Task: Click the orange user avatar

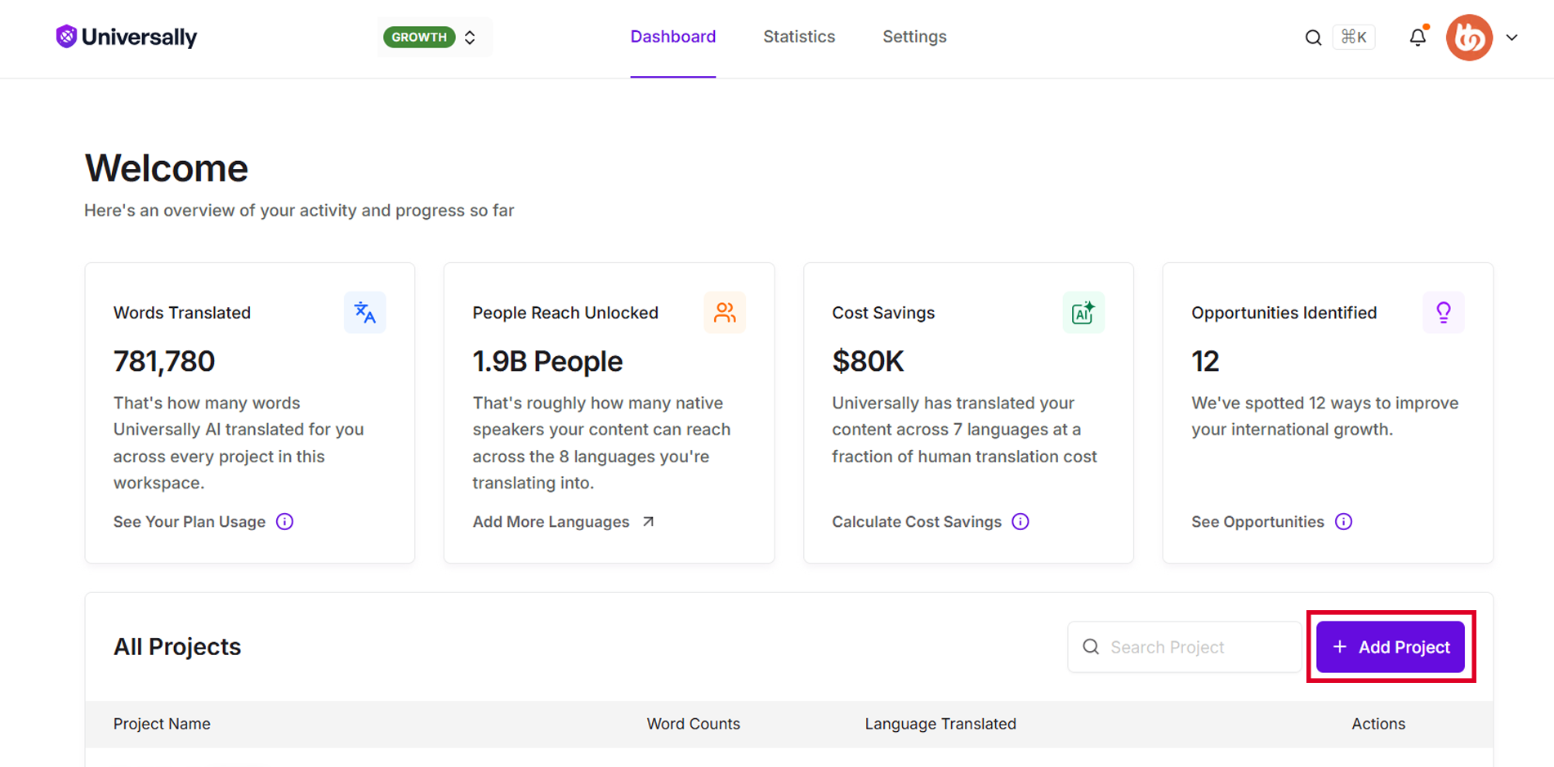Action: tap(1469, 38)
